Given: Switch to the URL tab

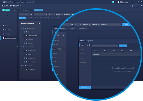Looking at the screenshot, I should (114, 51).
